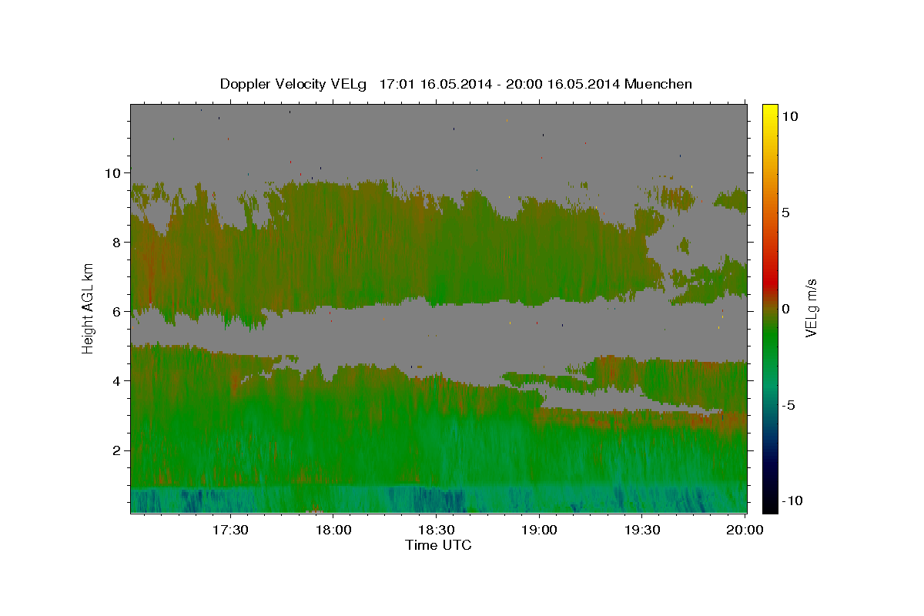Viewport: 924px width, 616px height.
Task: Click the colorbar value 10 at the top
Action: point(790,115)
